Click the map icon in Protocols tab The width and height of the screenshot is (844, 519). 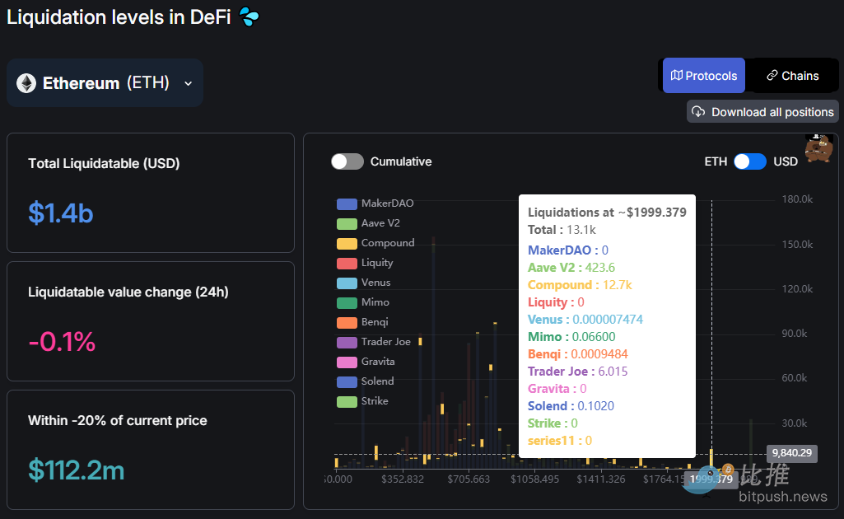click(x=677, y=76)
